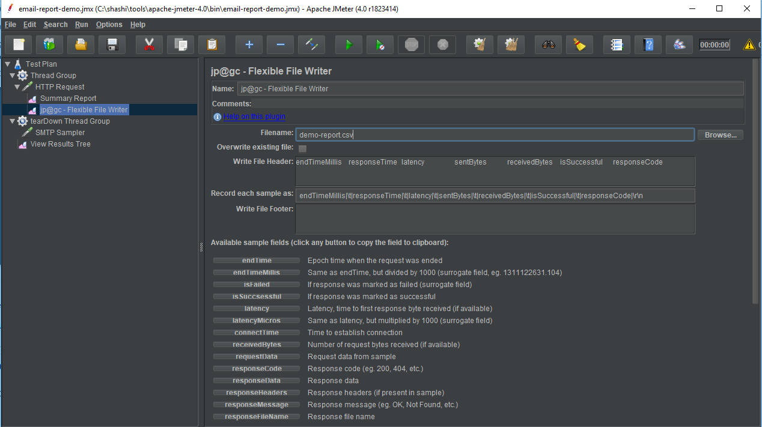This screenshot has height=427, width=762.
Task: Start the test with green play icon
Action: (x=348, y=44)
